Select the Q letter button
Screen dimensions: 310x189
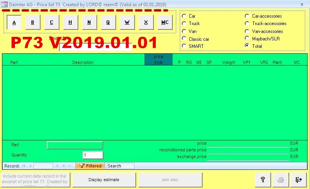pyautogui.click(x=108, y=22)
